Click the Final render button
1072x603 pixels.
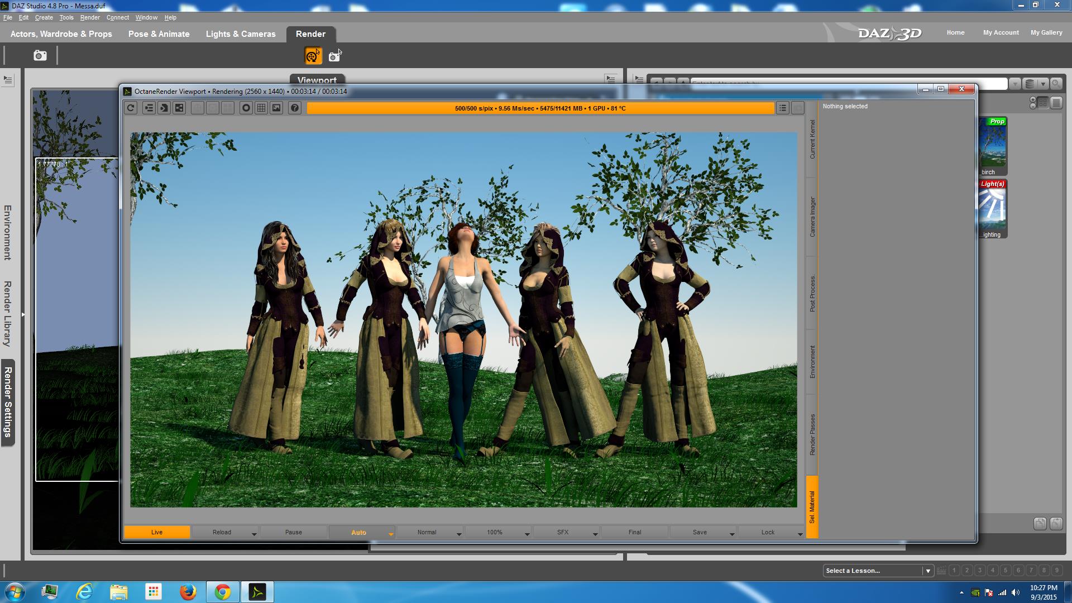tap(635, 532)
